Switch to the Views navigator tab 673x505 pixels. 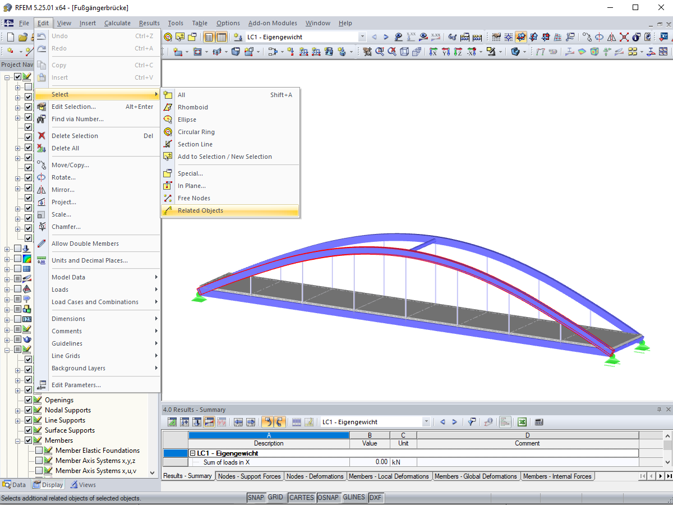(x=82, y=485)
